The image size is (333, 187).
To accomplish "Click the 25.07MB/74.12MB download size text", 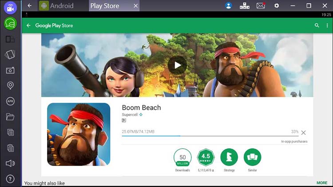I will click(x=138, y=132).
